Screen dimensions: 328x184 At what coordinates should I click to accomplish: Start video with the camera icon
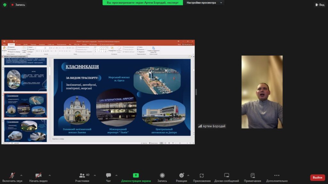coord(38,175)
